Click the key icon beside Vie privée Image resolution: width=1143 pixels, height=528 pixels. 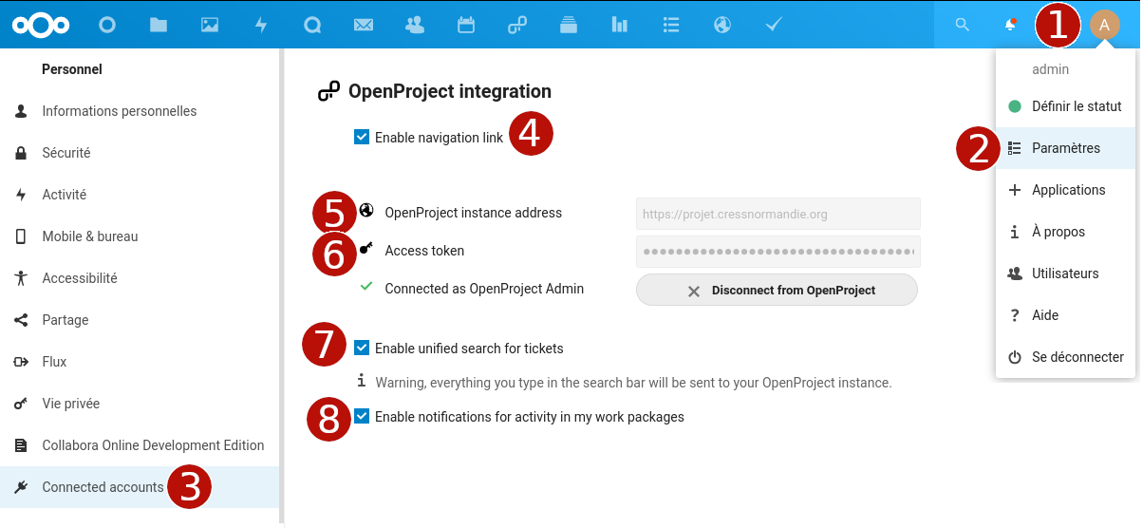(21, 404)
